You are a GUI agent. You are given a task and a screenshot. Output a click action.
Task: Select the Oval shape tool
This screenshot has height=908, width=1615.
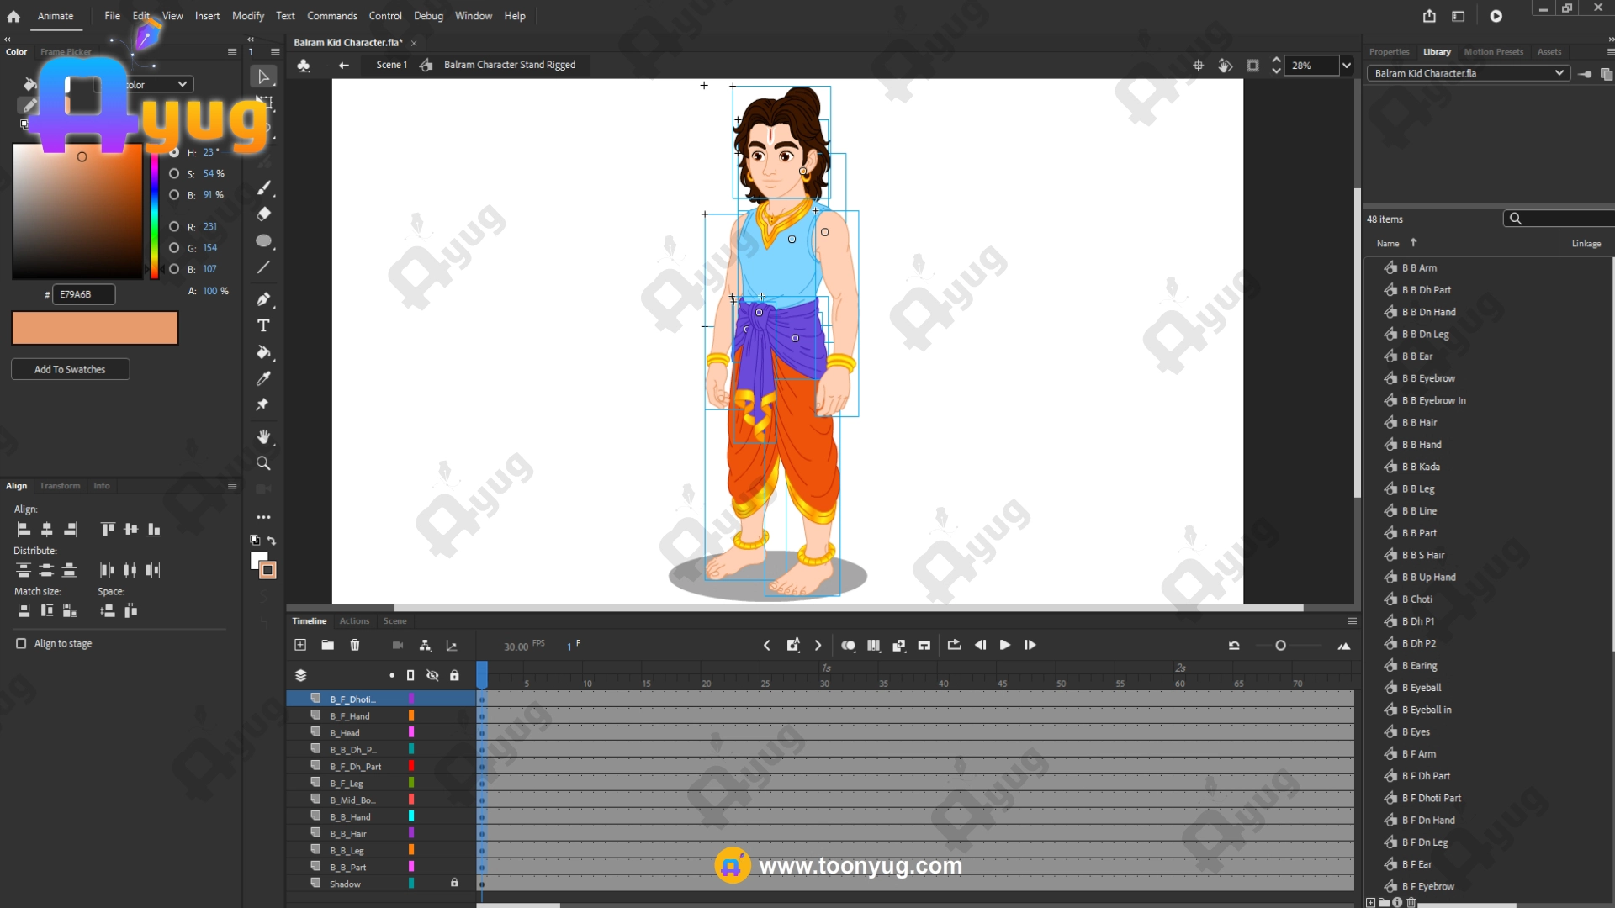pyautogui.click(x=263, y=240)
